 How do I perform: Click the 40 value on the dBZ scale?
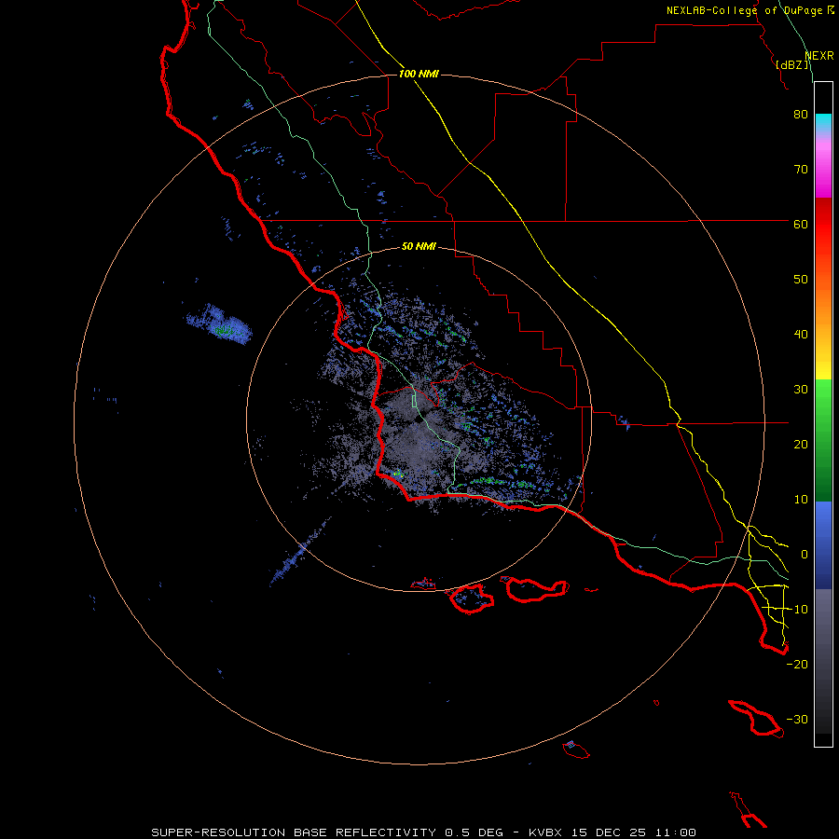[x=801, y=335]
